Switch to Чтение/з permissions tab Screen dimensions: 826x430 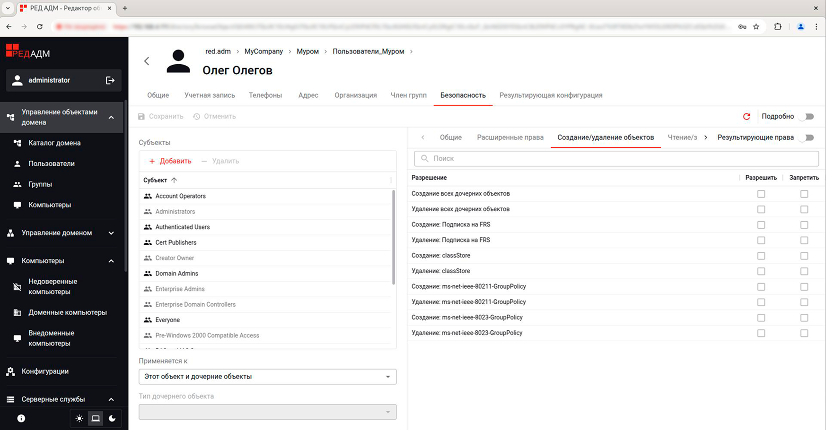682,138
